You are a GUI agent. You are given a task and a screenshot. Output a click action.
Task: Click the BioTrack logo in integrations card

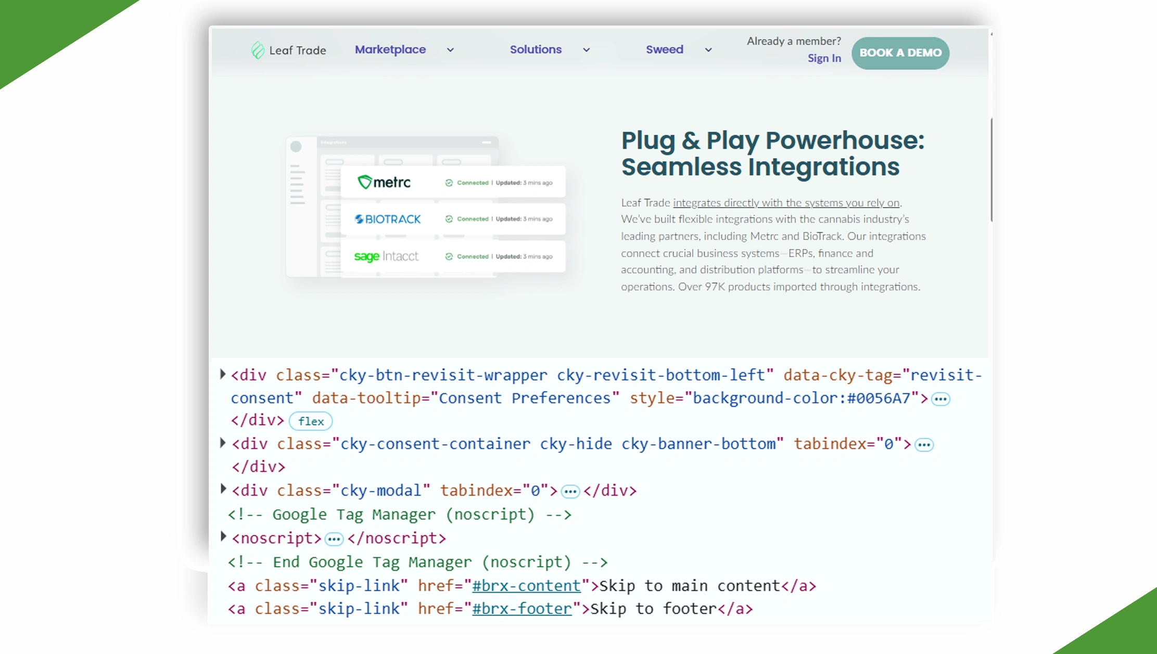point(388,219)
